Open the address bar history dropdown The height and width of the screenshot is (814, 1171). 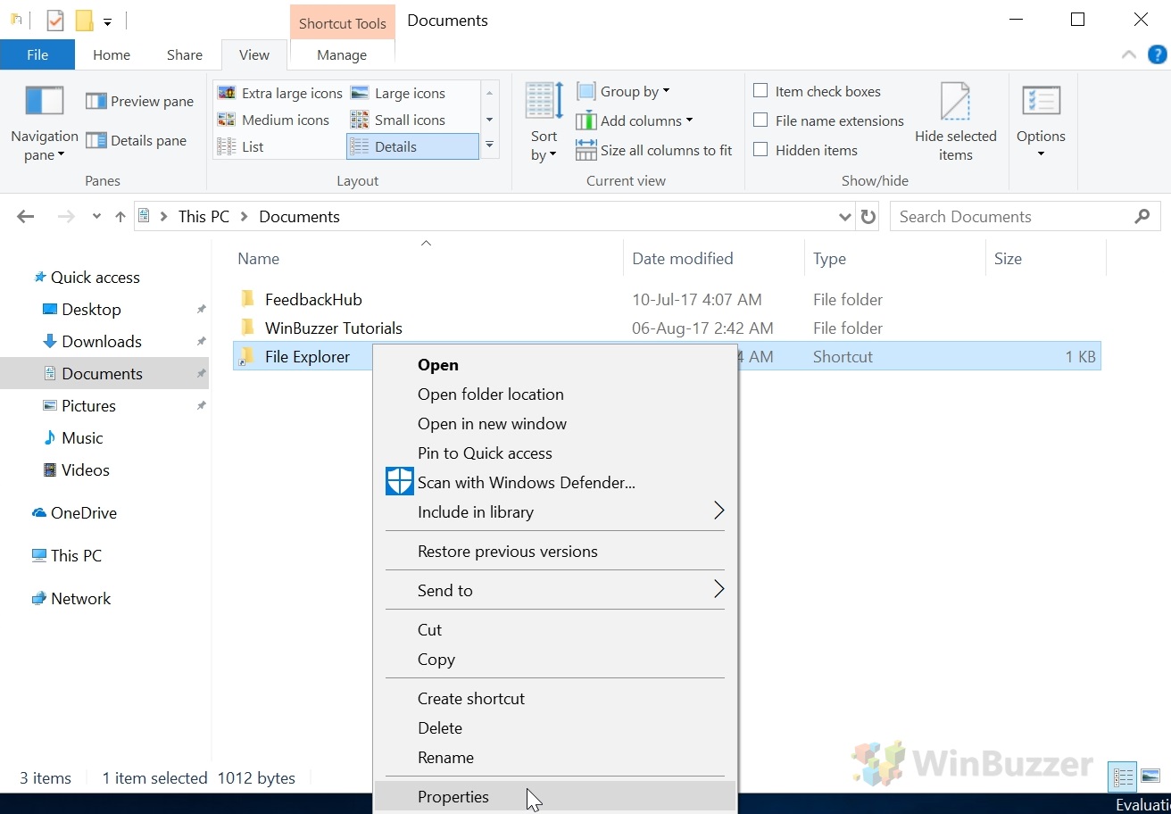point(845,216)
